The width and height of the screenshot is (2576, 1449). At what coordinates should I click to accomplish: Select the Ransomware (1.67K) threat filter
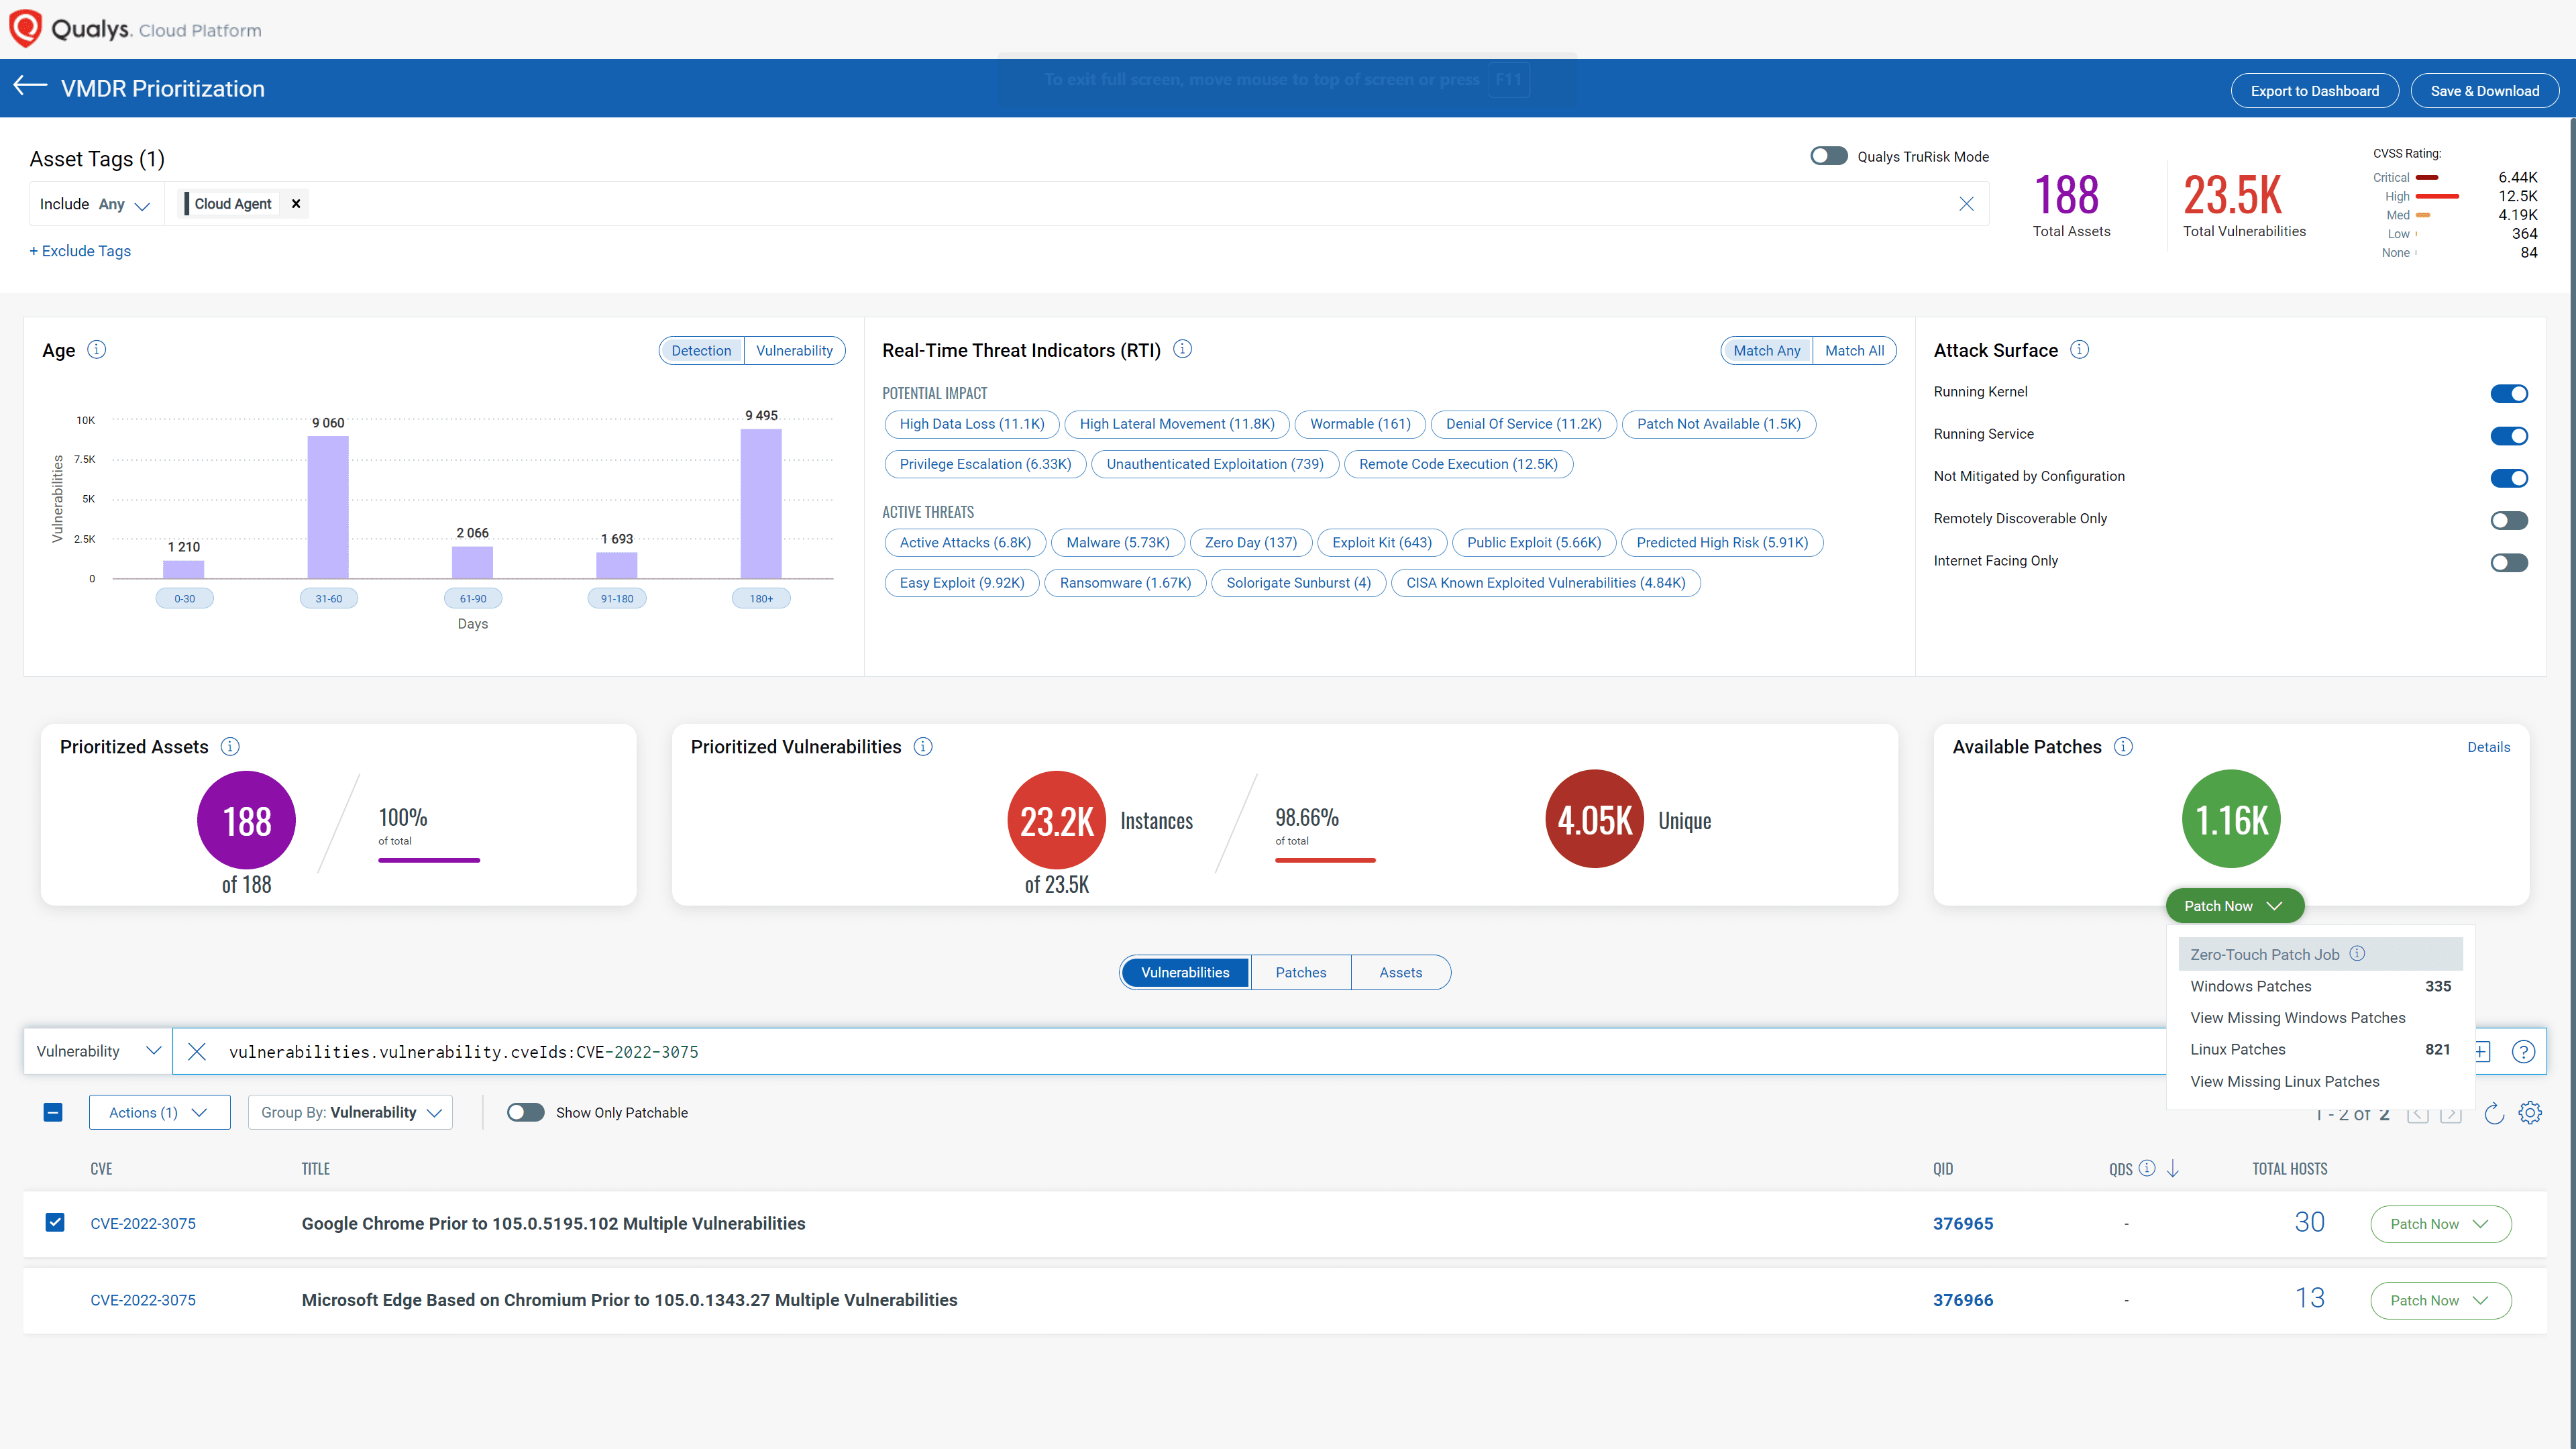[x=1125, y=582]
